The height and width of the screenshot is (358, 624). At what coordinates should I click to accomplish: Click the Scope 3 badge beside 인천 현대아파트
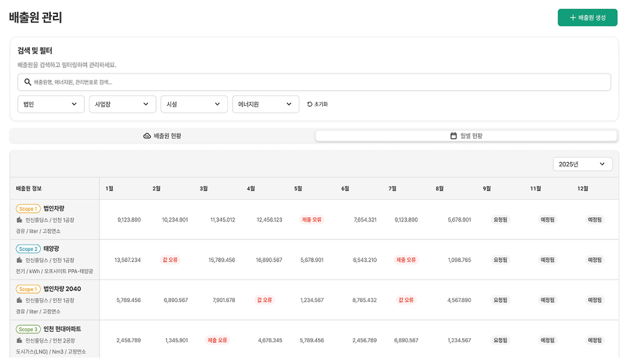[x=27, y=329]
